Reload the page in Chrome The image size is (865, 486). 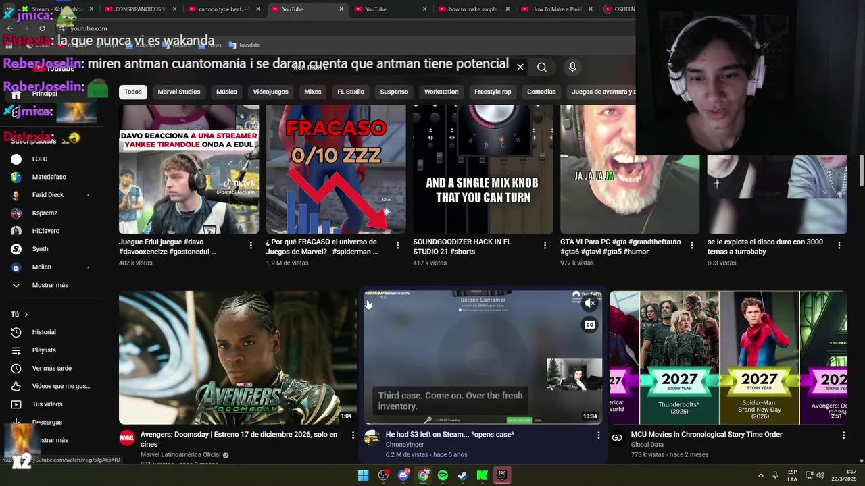pyautogui.click(x=42, y=28)
